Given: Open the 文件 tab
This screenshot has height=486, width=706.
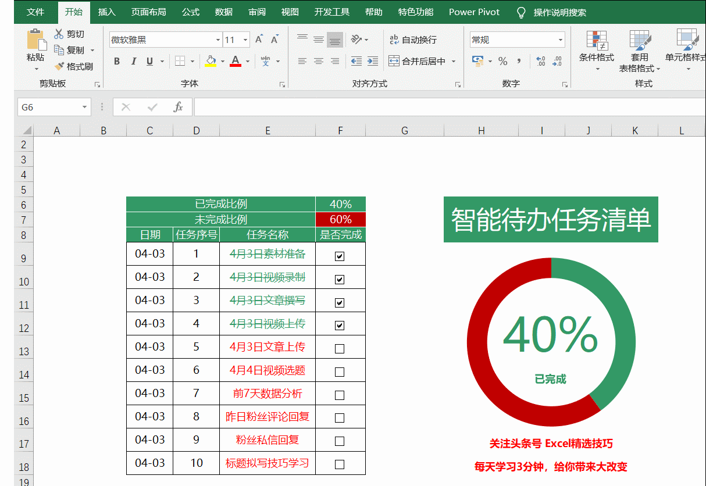Looking at the screenshot, I should [x=35, y=12].
